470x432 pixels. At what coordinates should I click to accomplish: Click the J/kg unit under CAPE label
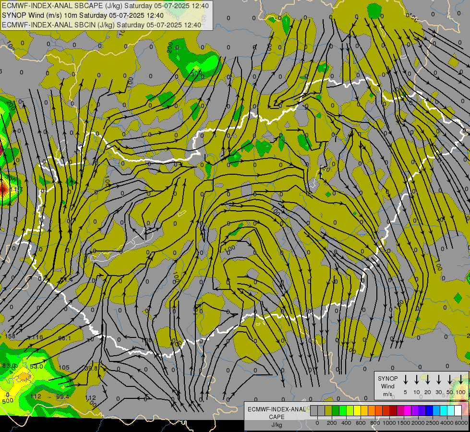[277, 424]
